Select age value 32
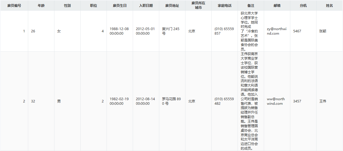This screenshot has width=343, height=151. [x=41, y=101]
